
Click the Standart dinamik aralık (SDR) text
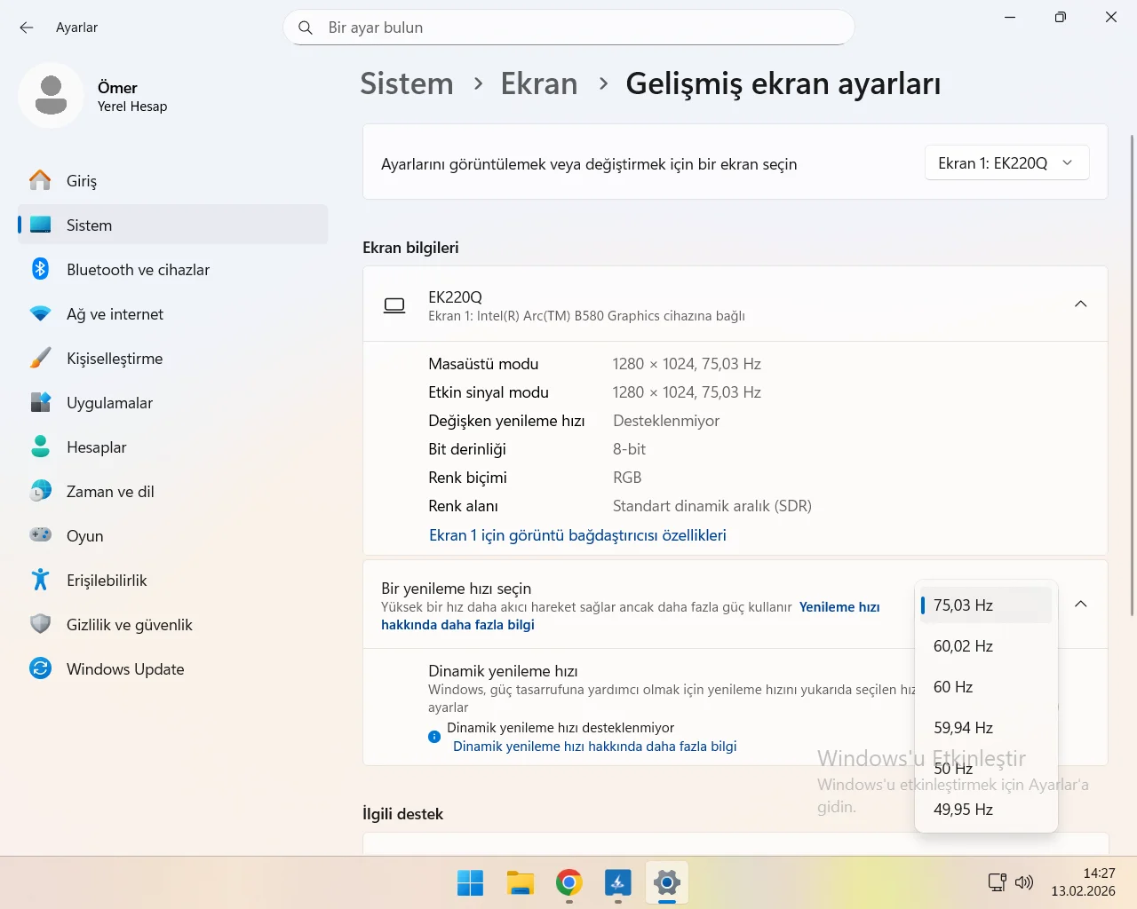(712, 506)
